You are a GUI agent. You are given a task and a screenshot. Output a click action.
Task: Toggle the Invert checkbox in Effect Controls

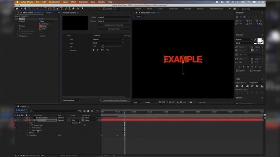[40, 29]
